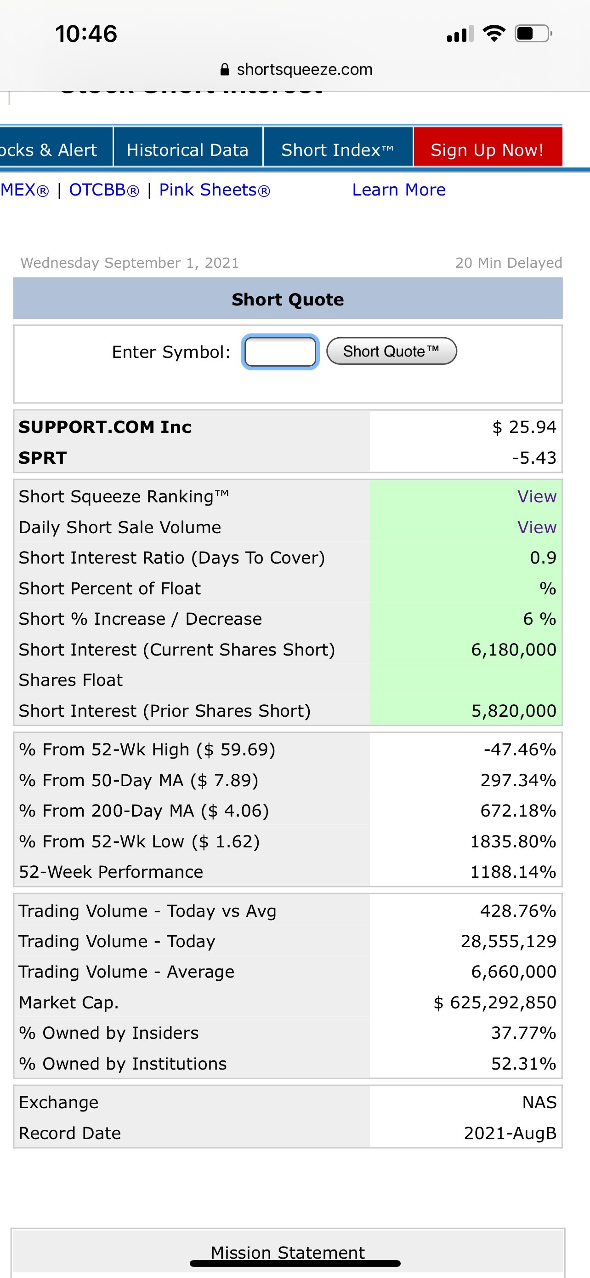Select the Enter Symbol: label

(x=171, y=352)
